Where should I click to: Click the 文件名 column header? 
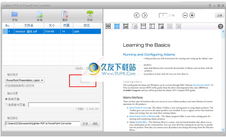tap(29, 26)
